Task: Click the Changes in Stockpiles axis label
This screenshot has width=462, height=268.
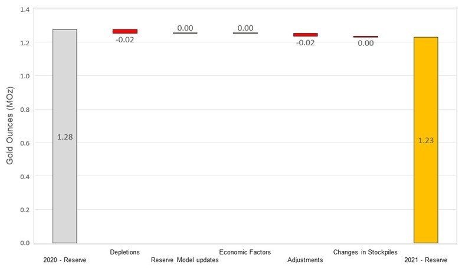Action: click(365, 252)
